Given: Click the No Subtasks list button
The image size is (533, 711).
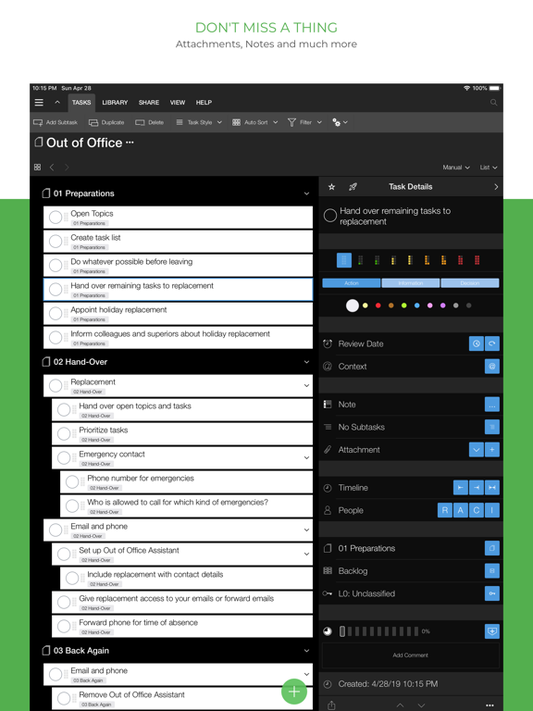Looking at the screenshot, I should [x=492, y=427].
